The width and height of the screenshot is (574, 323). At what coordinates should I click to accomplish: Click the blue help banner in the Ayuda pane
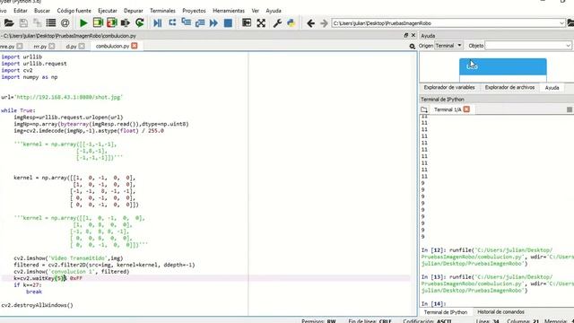coord(503,66)
